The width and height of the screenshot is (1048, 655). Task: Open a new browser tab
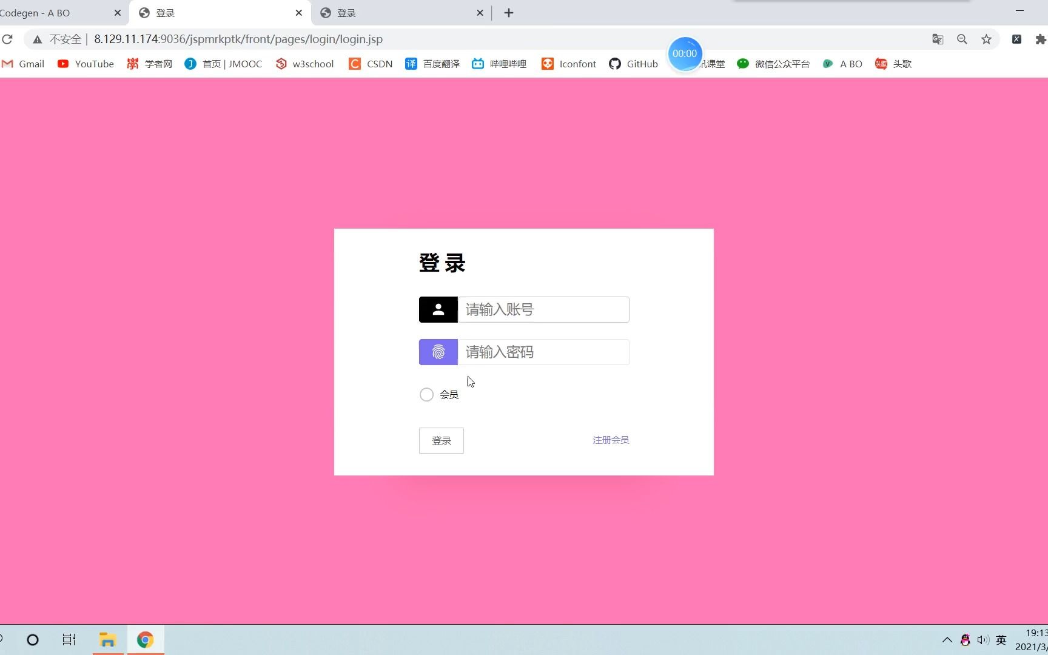point(509,13)
